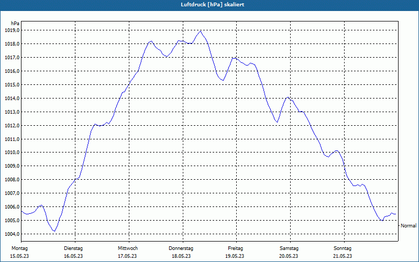Click the pressure peak near 1019 on Thursday
This screenshot has width=419, height=262.
tap(201, 31)
